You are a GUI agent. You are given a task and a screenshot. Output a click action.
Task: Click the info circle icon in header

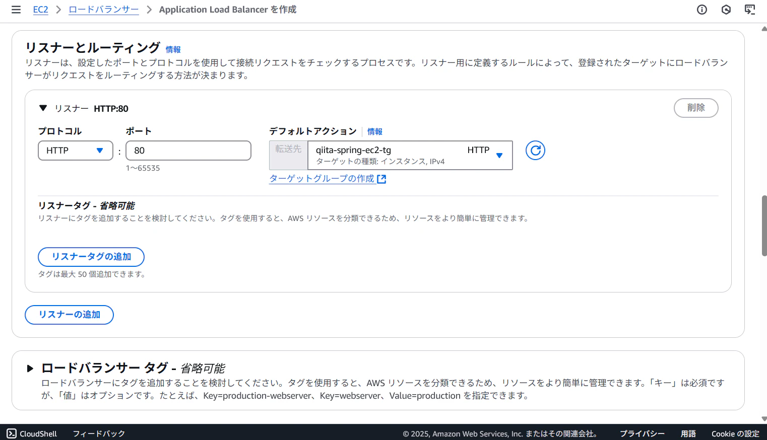click(x=702, y=10)
